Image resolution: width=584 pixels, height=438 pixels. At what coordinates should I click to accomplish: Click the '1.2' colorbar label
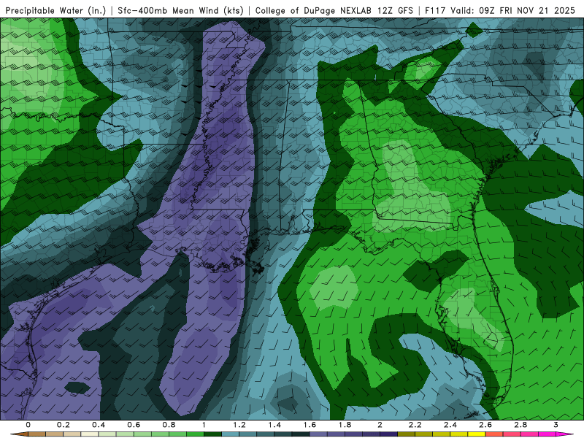point(239,425)
